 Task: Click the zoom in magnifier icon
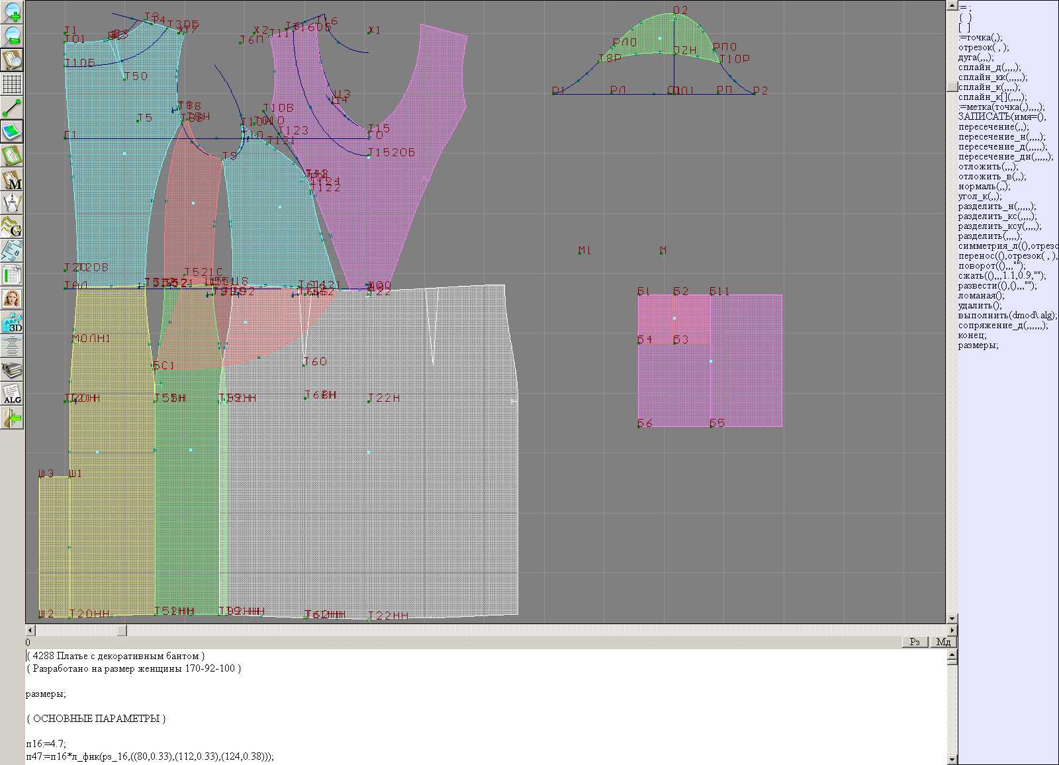(12, 12)
